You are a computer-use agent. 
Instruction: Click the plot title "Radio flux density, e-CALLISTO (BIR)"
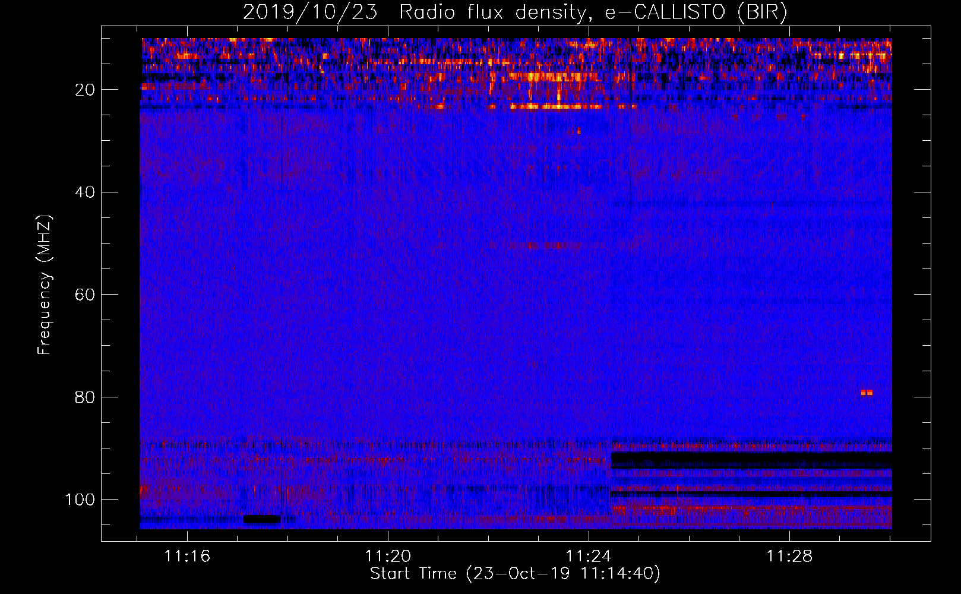pos(593,12)
